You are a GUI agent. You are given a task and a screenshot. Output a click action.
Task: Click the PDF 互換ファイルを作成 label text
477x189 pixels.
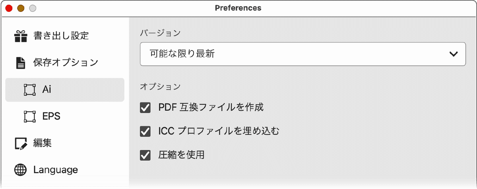point(211,107)
